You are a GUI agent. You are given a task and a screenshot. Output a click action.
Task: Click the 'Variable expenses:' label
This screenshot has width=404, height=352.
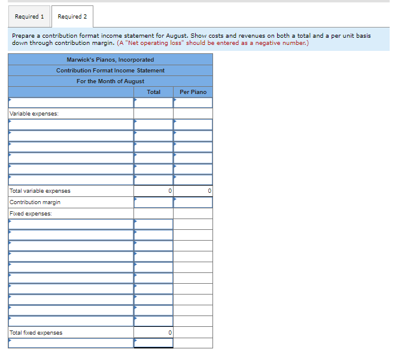[34, 114]
